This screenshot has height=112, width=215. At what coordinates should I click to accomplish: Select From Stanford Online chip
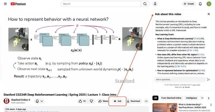click(x=171, y=98)
